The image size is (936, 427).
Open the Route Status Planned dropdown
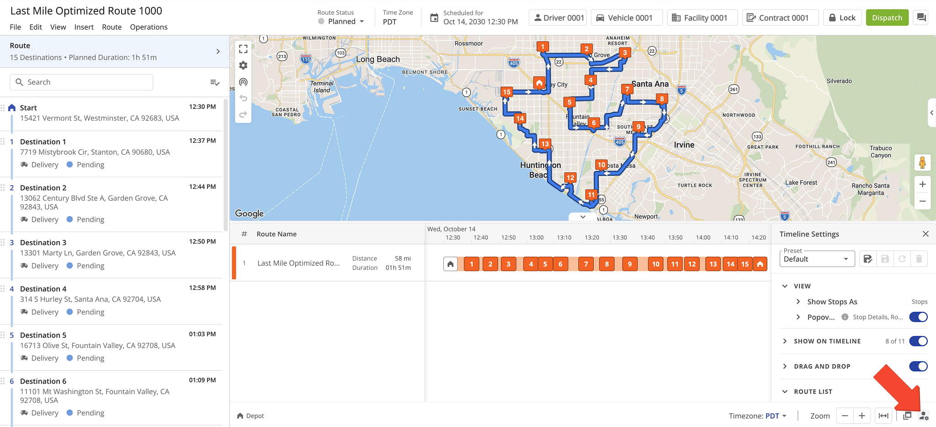(x=341, y=21)
